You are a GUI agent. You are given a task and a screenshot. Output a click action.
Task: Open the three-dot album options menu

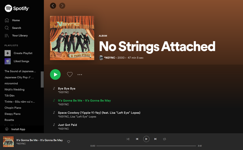coord(79,75)
